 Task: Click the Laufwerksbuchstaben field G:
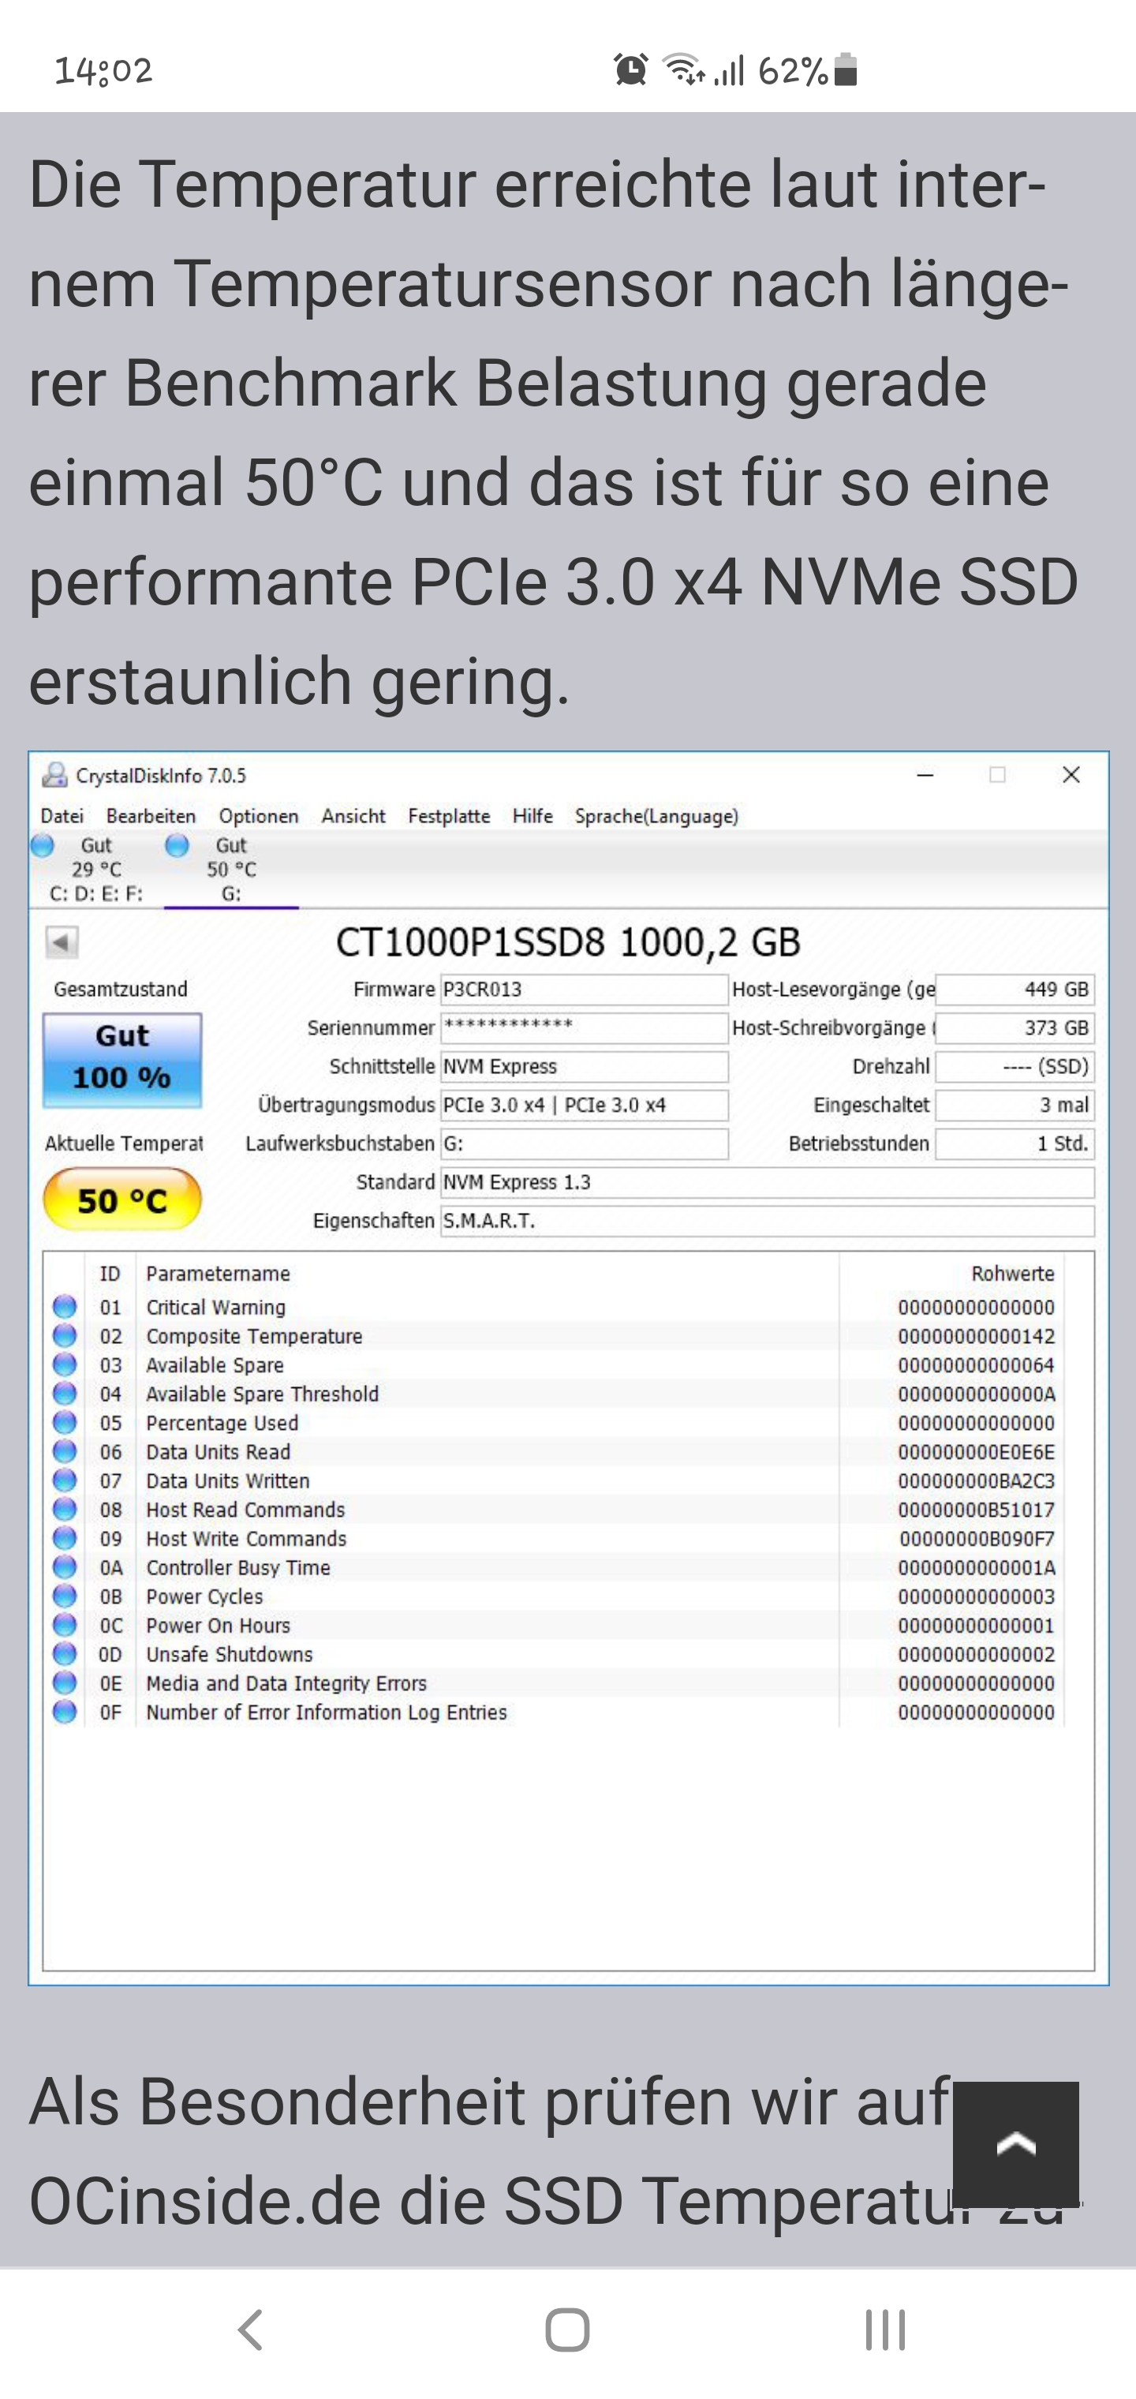click(584, 1143)
